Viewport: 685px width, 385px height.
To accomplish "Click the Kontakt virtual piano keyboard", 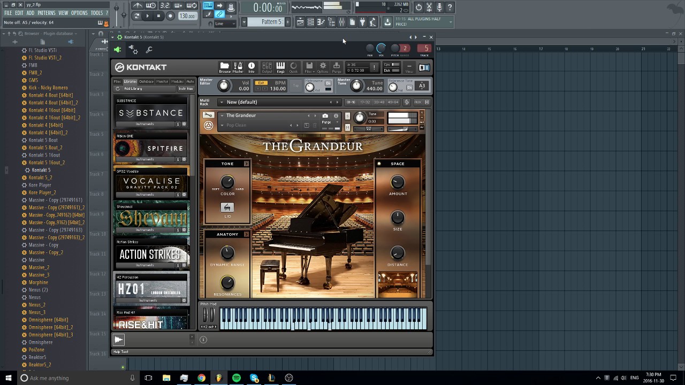I will [x=324, y=319].
